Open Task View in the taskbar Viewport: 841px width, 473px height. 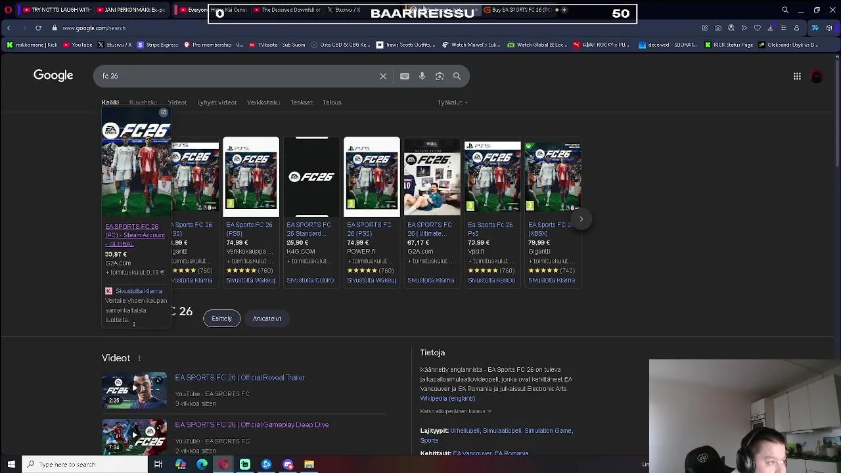point(158,464)
